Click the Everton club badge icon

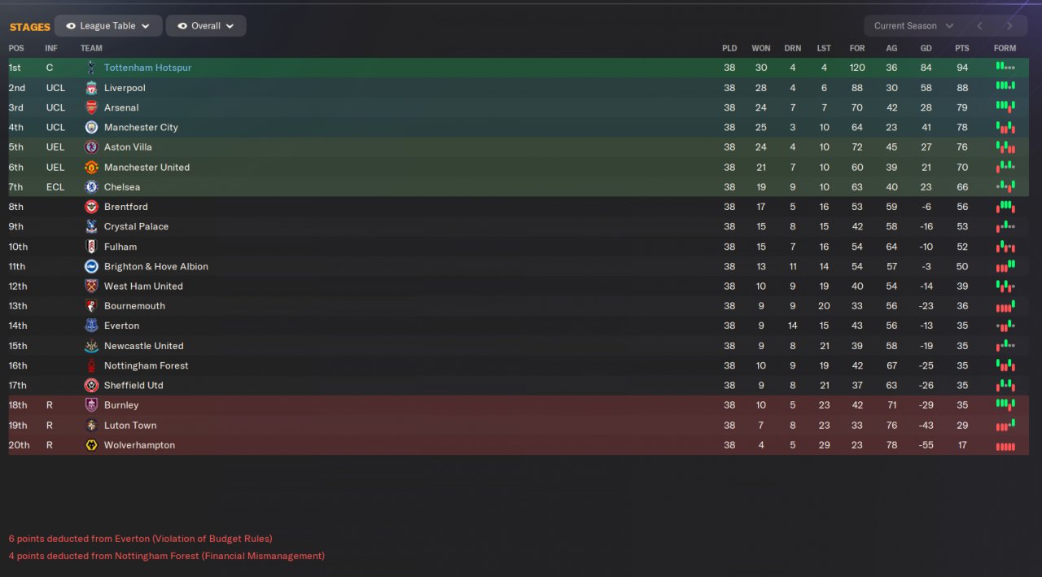click(91, 326)
